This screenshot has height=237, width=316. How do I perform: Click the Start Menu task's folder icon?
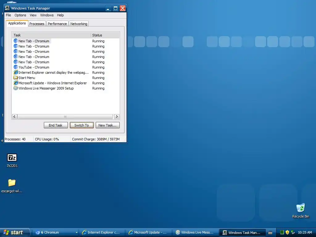tap(15, 77)
